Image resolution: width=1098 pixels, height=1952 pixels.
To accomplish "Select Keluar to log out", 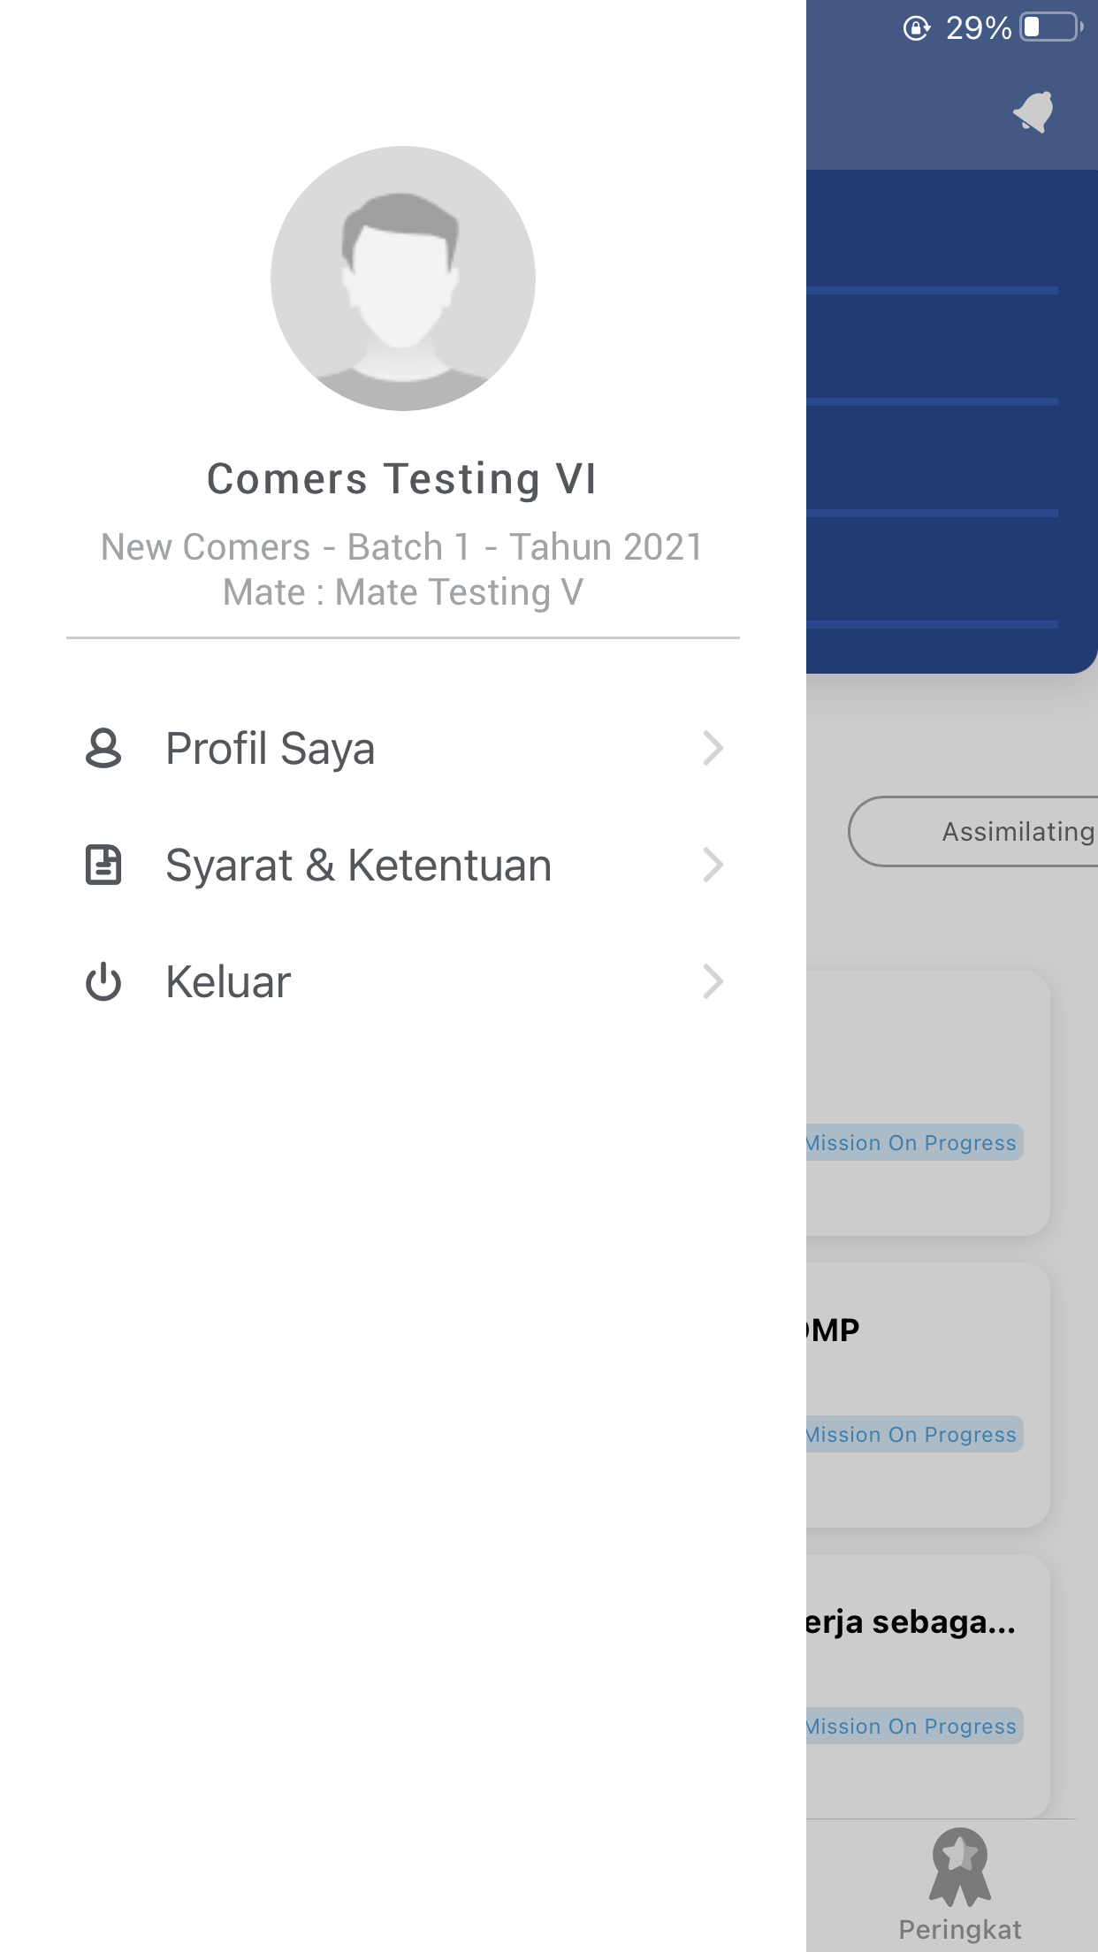I will pyautogui.click(x=403, y=981).
